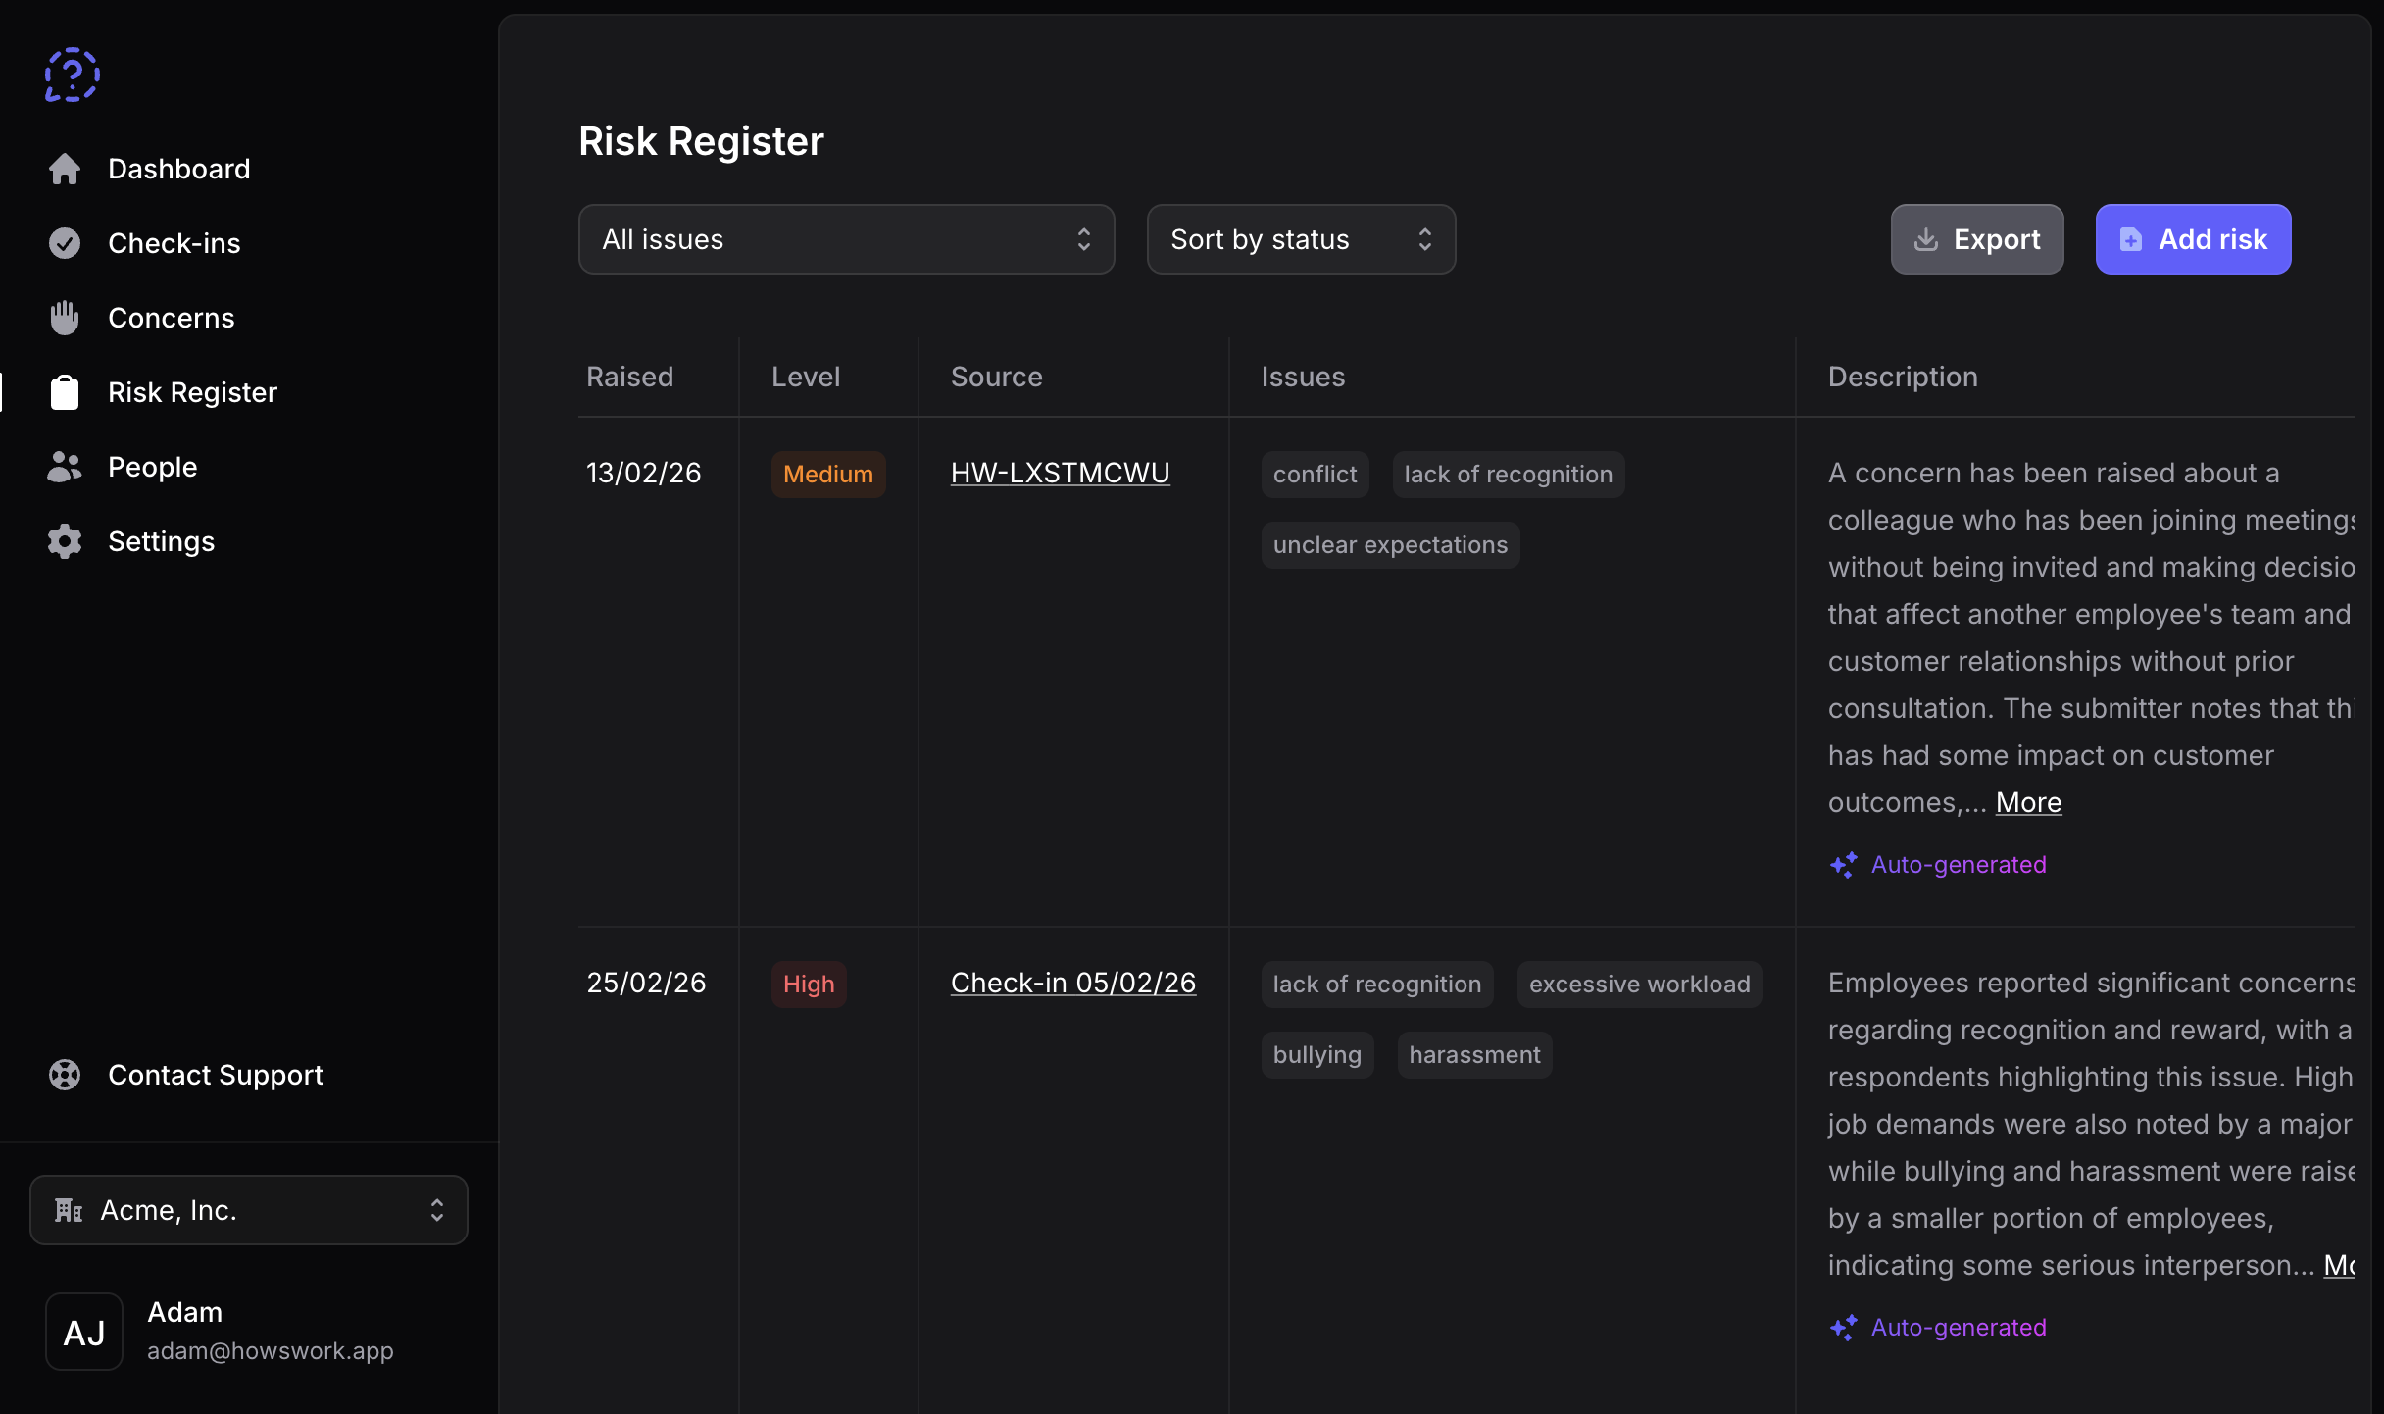2384x1414 pixels.
Task: Click the More link in the first description
Action: click(x=2028, y=802)
